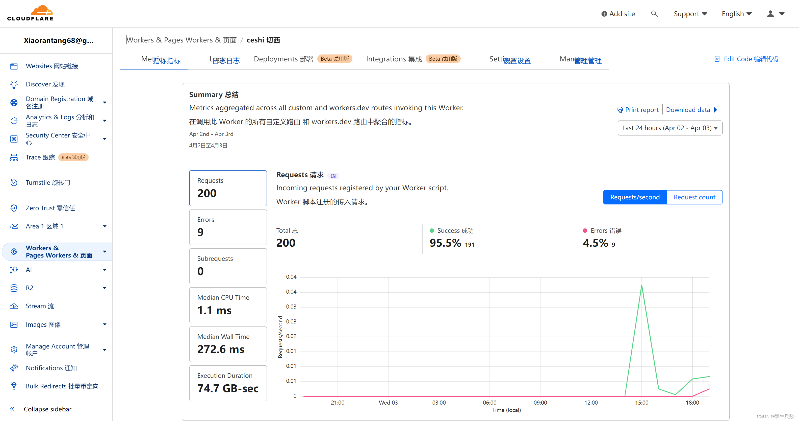Expand Domain Registration submenu arrow
The height and width of the screenshot is (421, 799).
pos(105,102)
